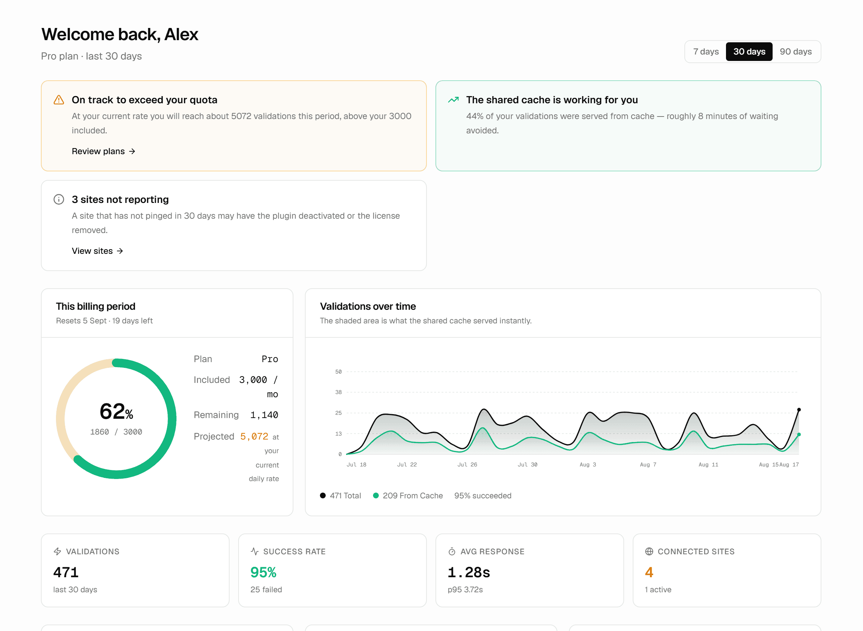Viewport: 863px width, 631px height.
Task: Click the activity pulse icon next to Success Rate
Action: click(255, 551)
